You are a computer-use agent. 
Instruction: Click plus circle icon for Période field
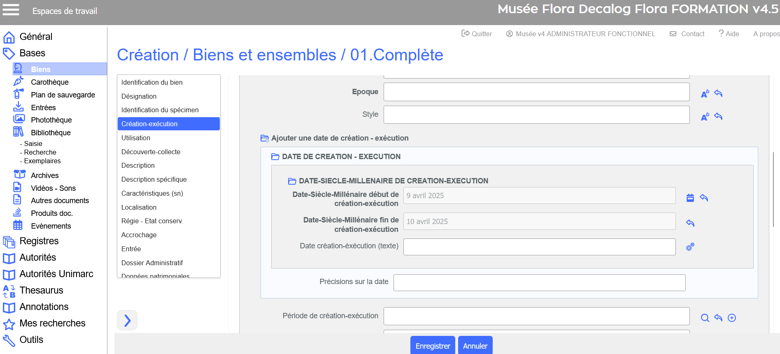pos(732,318)
